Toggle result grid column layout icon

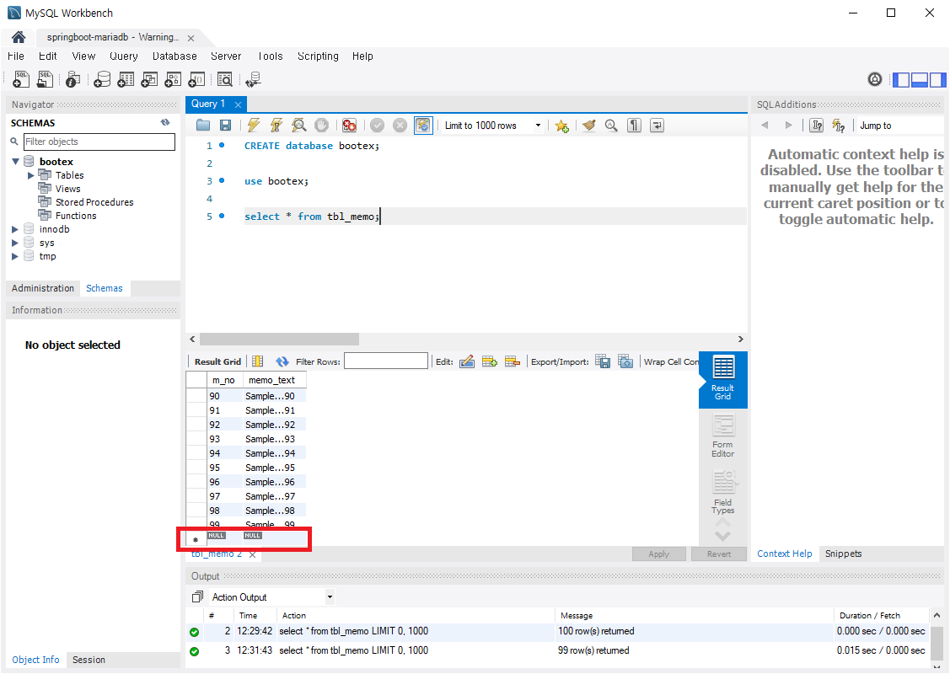click(x=257, y=361)
